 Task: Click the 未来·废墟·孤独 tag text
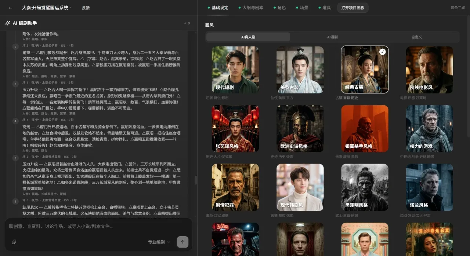pos(346,157)
